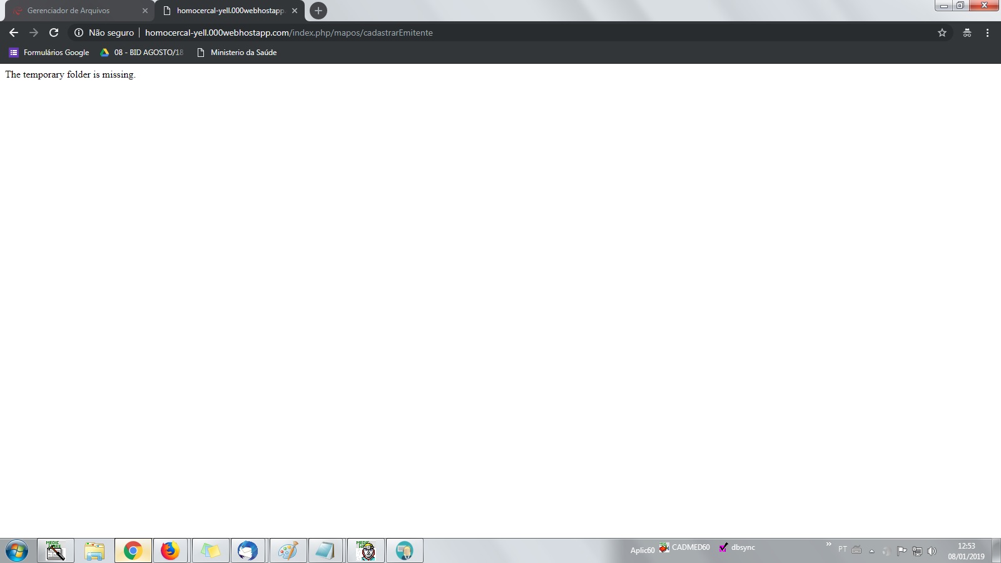Open Windows Explorer from the taskbar
Image resolution: width=1001 pixels, height=563 pixels.
coord(94,550)
